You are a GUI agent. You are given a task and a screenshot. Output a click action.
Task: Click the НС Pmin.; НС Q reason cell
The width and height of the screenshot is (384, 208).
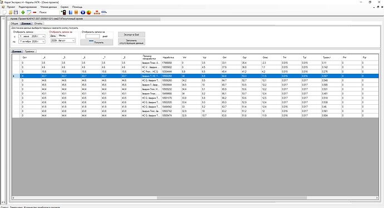click(x=151, y=72)
